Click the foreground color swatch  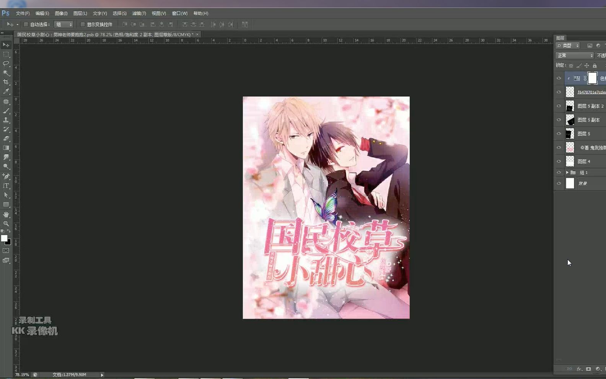pyautogui.click(x=4, y=238)
